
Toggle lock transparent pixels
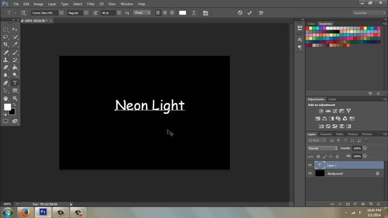tap(318, 156)
